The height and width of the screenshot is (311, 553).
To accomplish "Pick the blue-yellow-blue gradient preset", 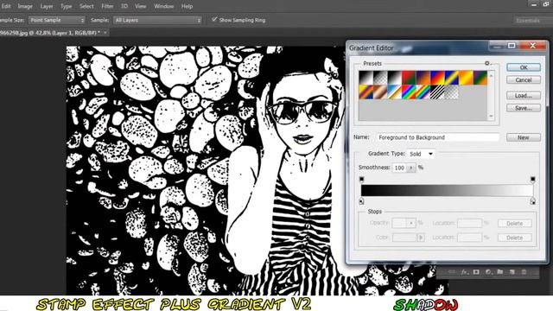I will point(451,78).
